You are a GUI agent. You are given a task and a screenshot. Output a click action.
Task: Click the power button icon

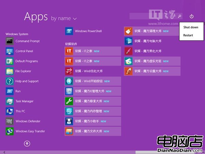[192, 16]
